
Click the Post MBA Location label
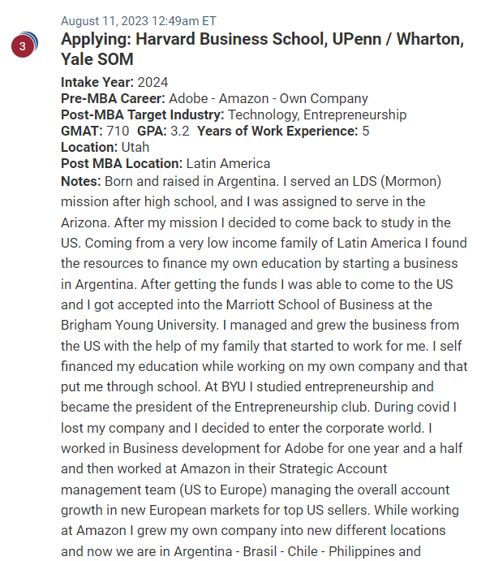122,163
